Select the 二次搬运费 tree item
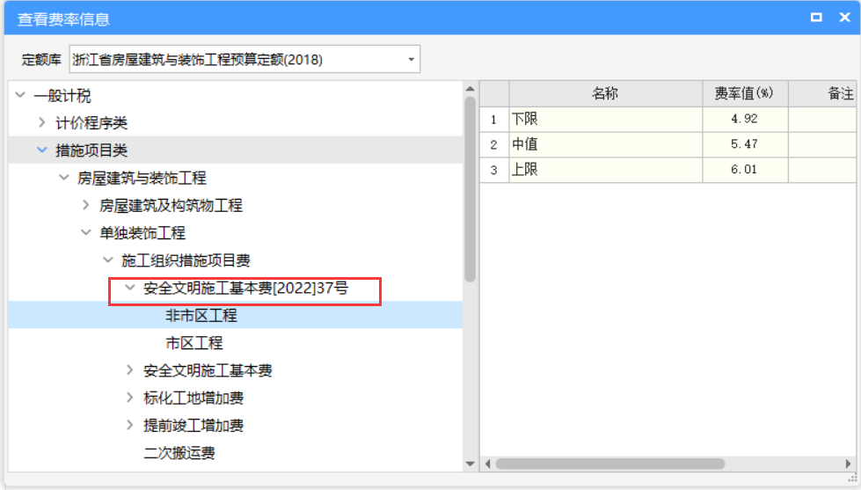Viewport: 861px width, 490px height. coord(179,453)
